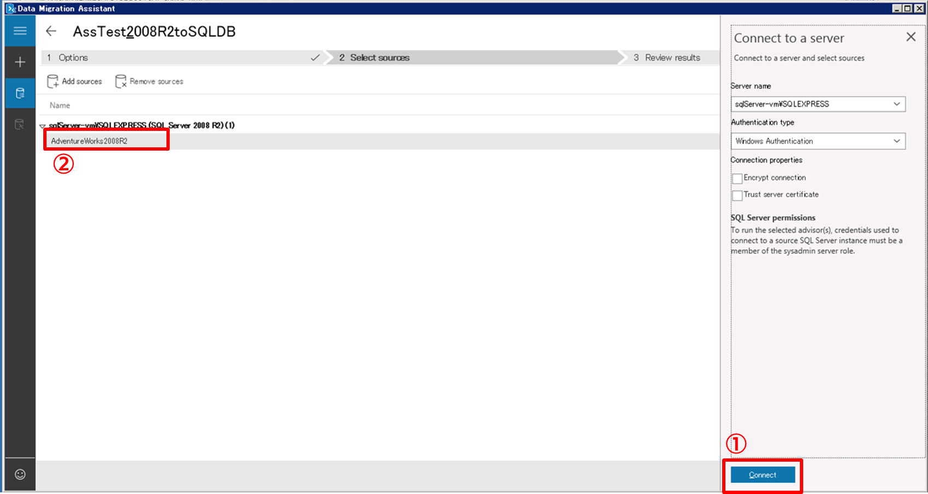Click the Name column header
The image size is (928, 494).
(x=60, y=105)
